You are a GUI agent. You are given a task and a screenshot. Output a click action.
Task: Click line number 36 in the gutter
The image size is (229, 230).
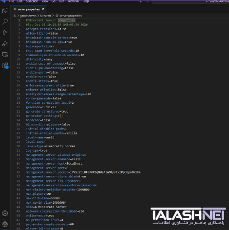pyautogui.click(x=18, y=172)
